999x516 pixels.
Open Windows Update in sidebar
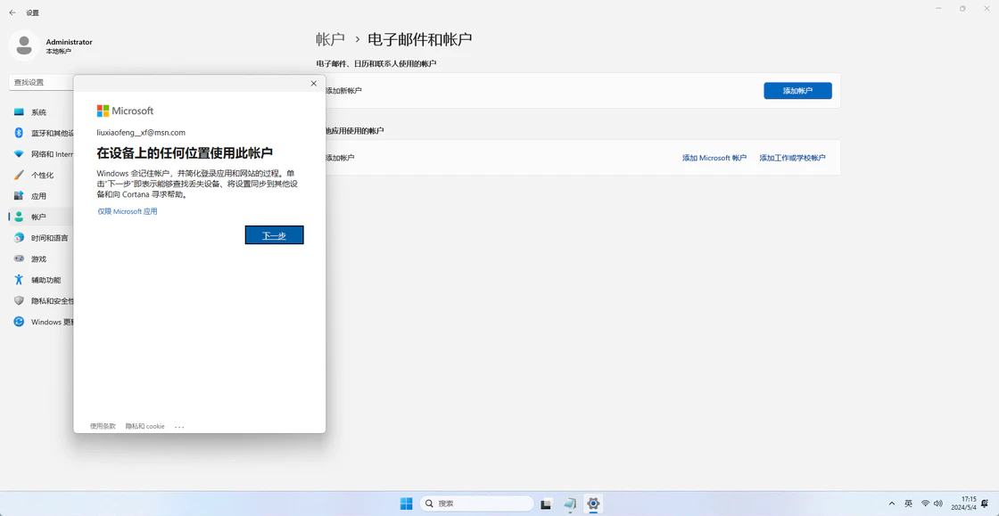click(x=41, y=322)
